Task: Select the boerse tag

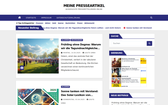Action: pos(61,23)
